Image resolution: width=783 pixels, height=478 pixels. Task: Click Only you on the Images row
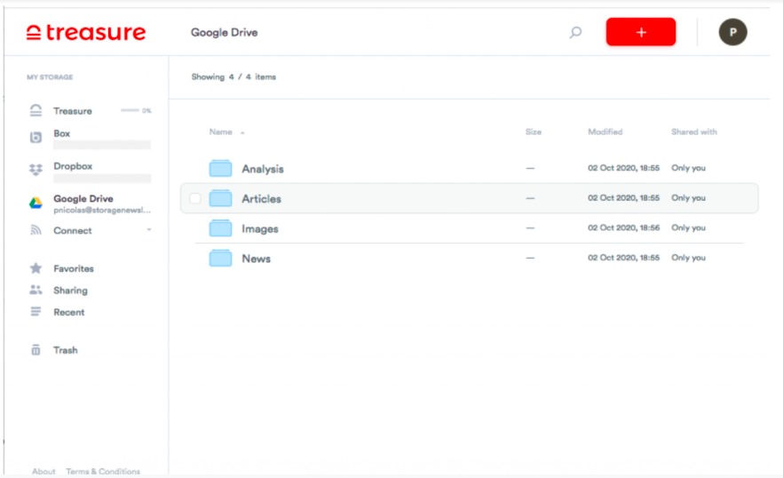(688, 227)
